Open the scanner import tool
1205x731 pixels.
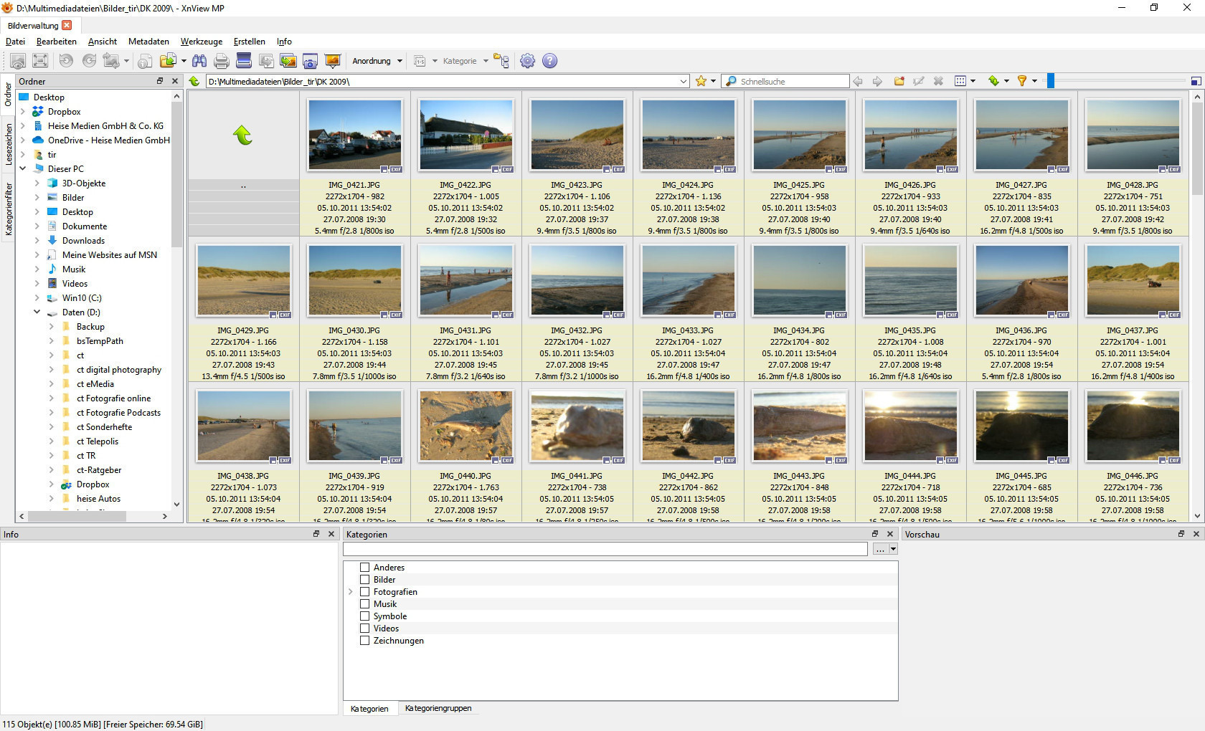tap(244, 61)
